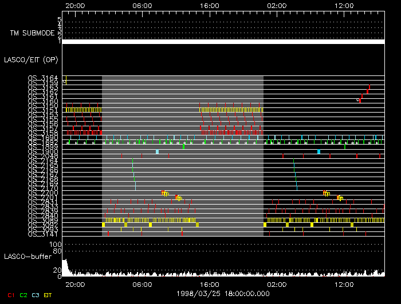The height and width of the screenshot is (304, 401).
Task: Click the 02:00 label on the upper time axis
Action: (x=277, y=6)
